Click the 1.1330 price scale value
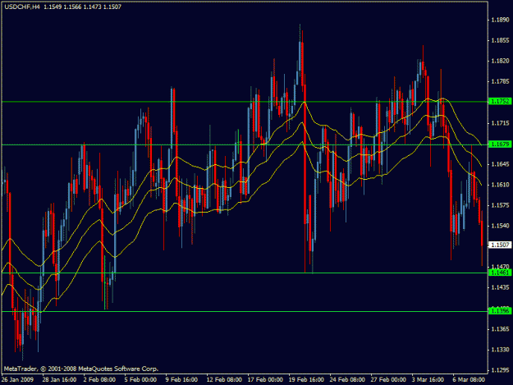Viewport: 513px width, 385px height. 500,350
